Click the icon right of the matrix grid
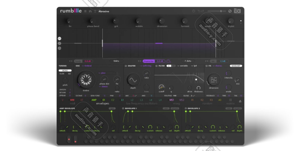The image size is (301, 151). point(240,101)
